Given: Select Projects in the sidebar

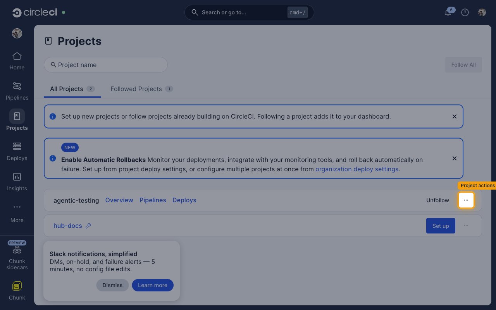Looking at the screenshot, I should (17, 120).
